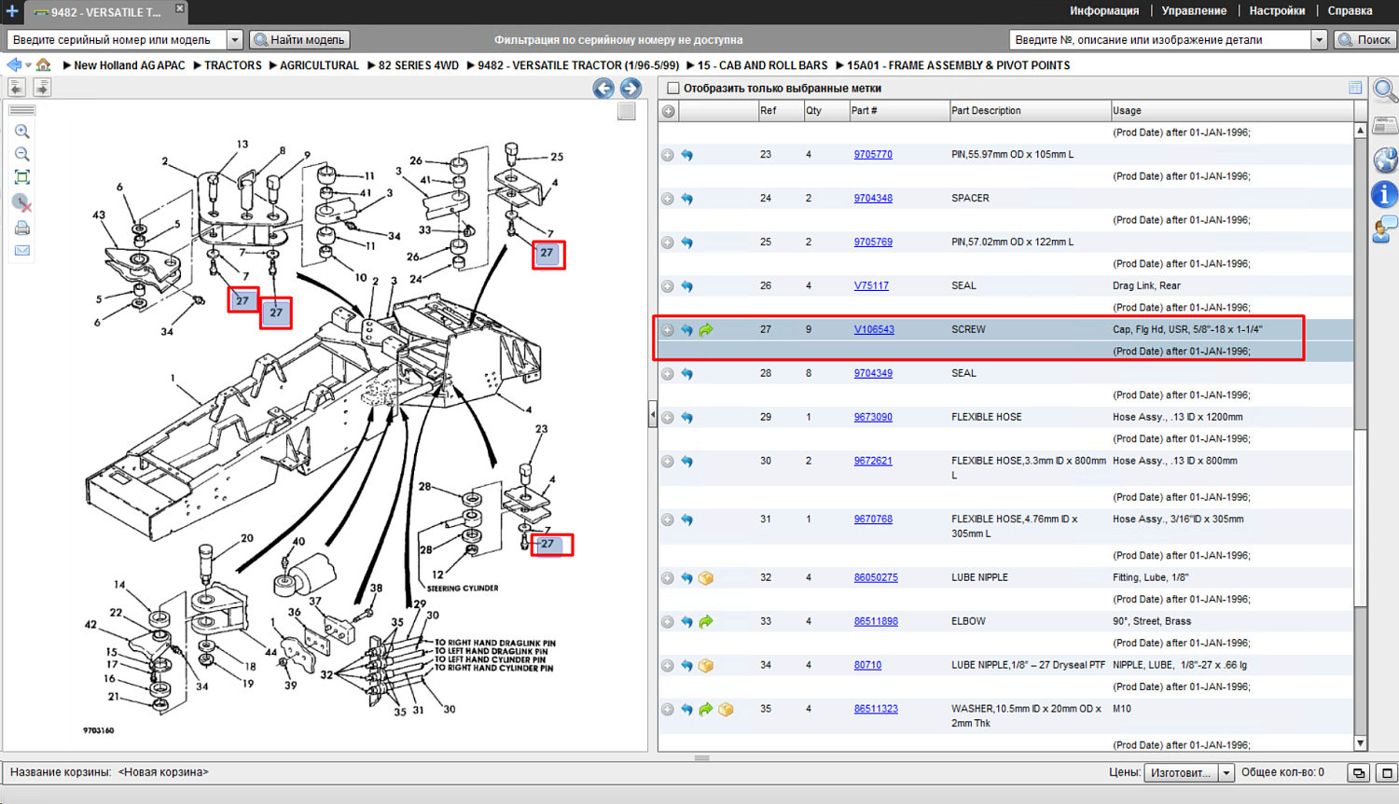Toggle the add circle for Ref 31 row
The height and width of the screenshot is (804, 1399).
tap(668, 520)
